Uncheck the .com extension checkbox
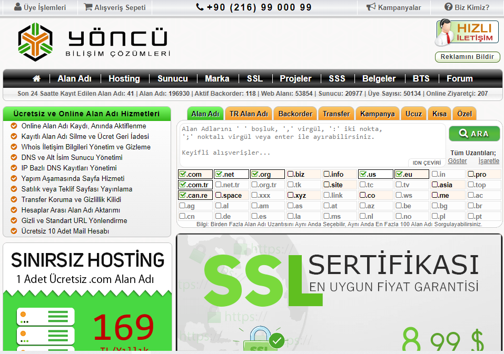 pos(183,174)
